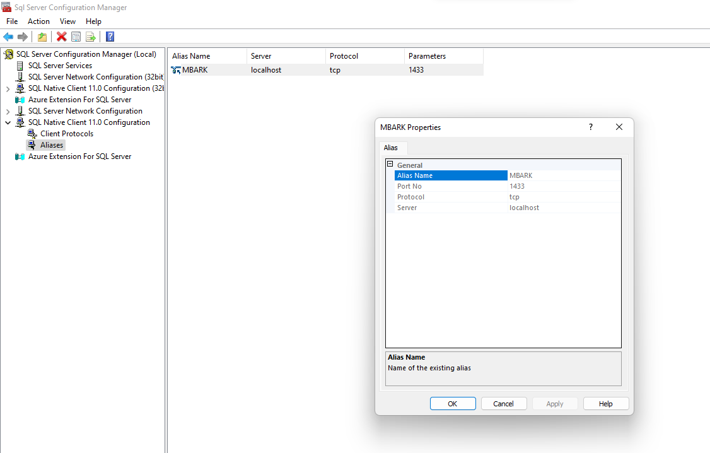Click the SQL Server Network Configuration (32bit) icon
Image resolution: width=710 pixels, height=453 pixels.
coord(20,77)
